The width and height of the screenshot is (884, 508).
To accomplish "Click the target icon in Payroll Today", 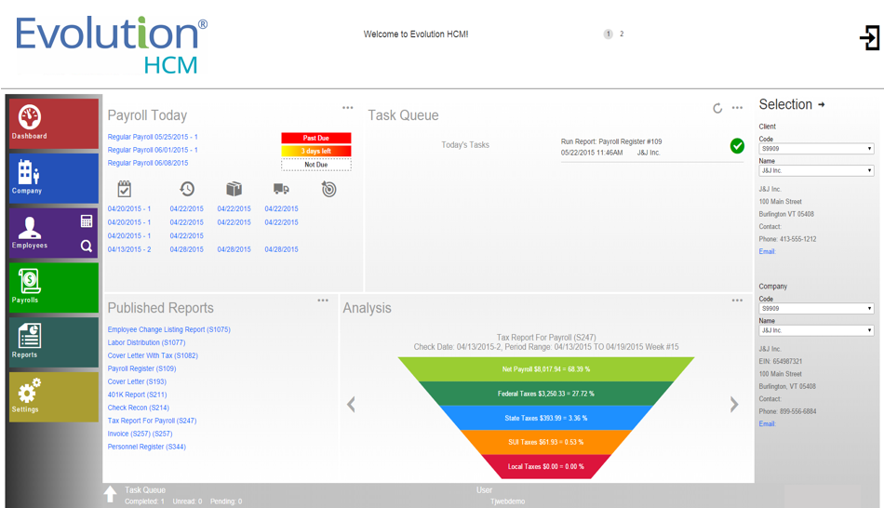I will tap(328, 189).
